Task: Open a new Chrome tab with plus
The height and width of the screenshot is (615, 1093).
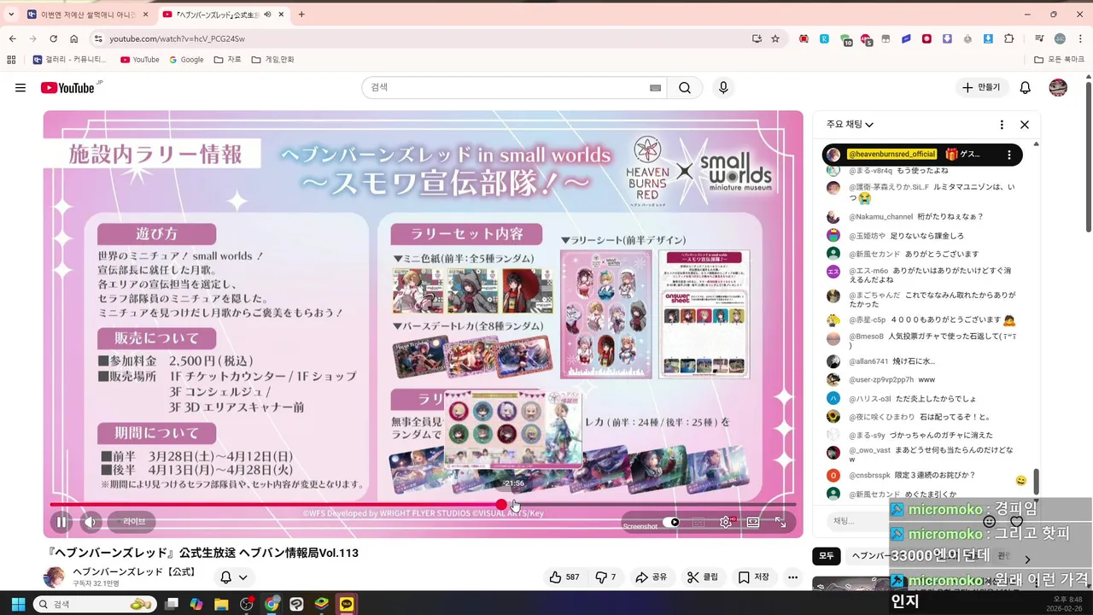Action: 301,15
